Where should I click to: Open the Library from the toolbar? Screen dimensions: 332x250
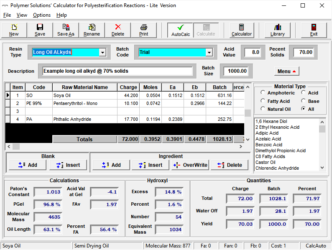277,30
